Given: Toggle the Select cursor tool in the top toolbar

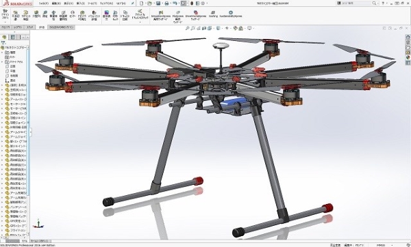Looking at the screenshot, I should tap(183, 3).
